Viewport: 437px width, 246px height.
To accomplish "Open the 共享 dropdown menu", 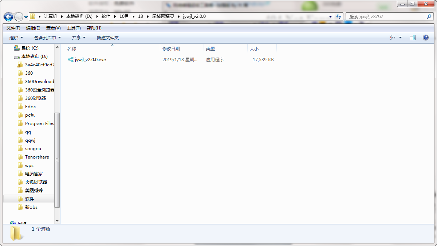I will coord(79,38).
